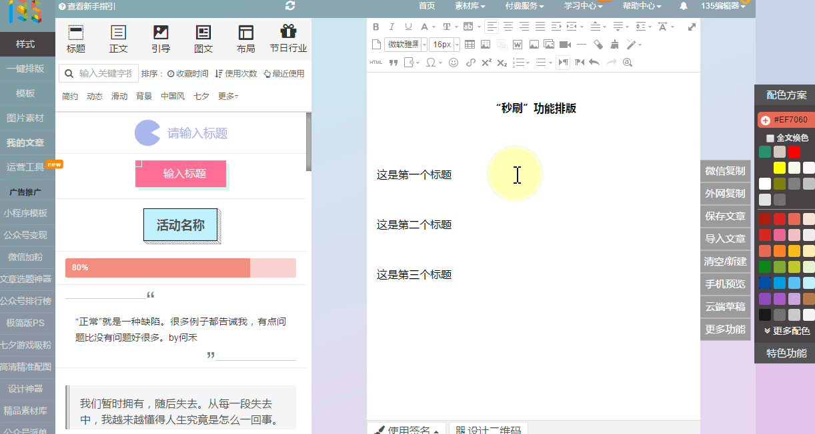
Task: Click the 保存文章 button
Action: (725, 216)
